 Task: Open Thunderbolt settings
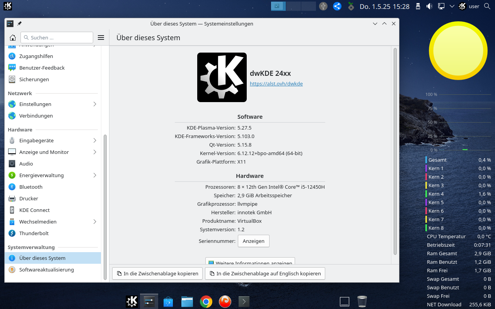53,233
